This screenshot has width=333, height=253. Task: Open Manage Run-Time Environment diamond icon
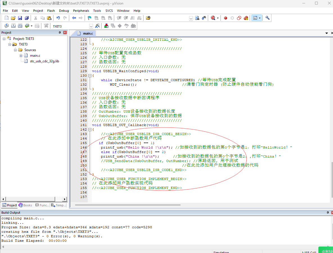(x=120, y=26)
